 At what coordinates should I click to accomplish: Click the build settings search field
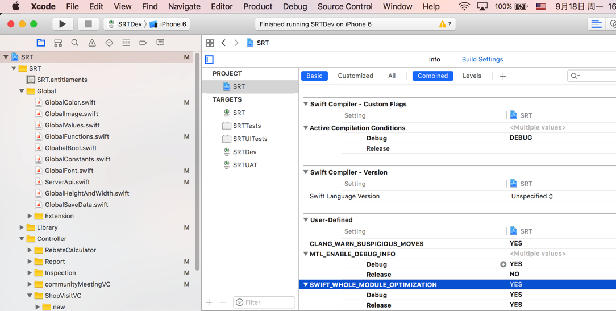tap(592, 76)
